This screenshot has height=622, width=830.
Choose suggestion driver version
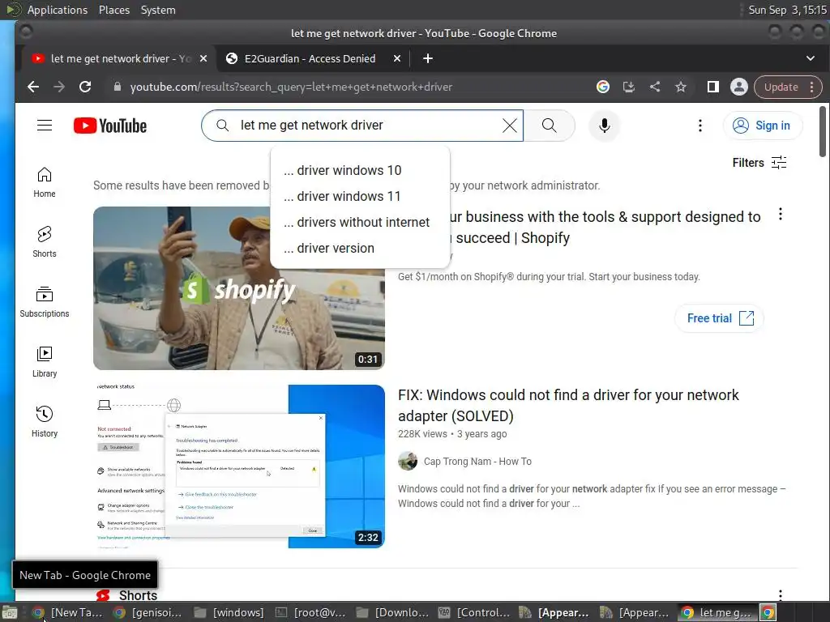[360, 248]
